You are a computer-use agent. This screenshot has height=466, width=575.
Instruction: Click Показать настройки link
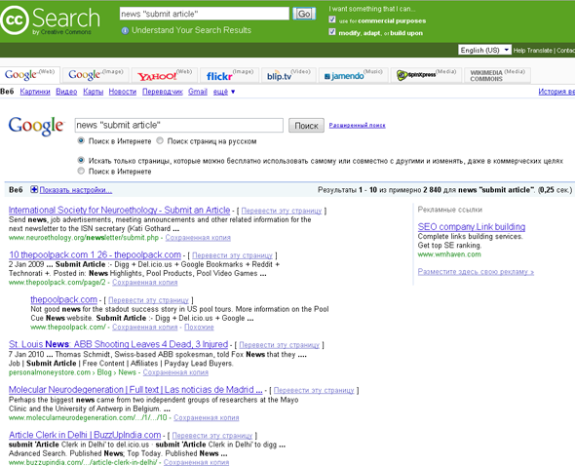pyautogui.click(x=76, y=190)
